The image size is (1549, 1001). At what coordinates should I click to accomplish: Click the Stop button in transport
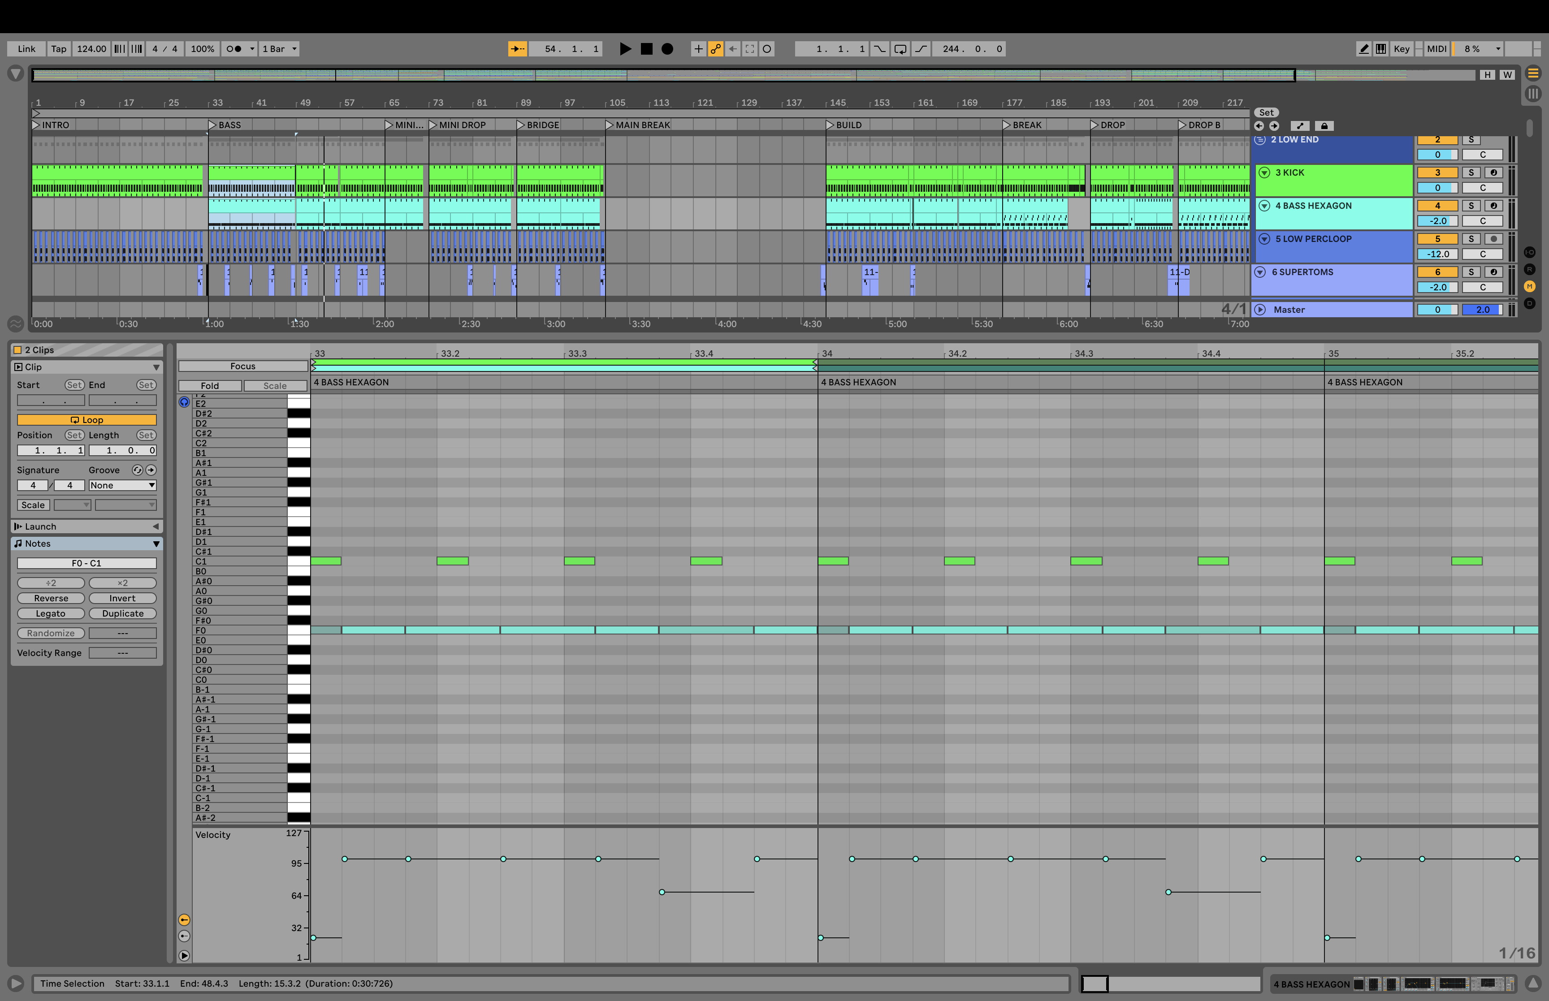[x=646, y=49]
